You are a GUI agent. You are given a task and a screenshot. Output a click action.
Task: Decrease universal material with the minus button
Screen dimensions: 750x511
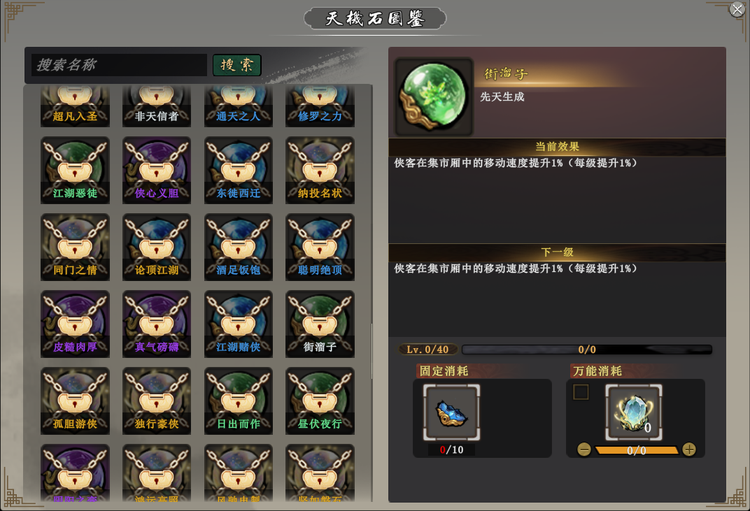pos(584,449)
